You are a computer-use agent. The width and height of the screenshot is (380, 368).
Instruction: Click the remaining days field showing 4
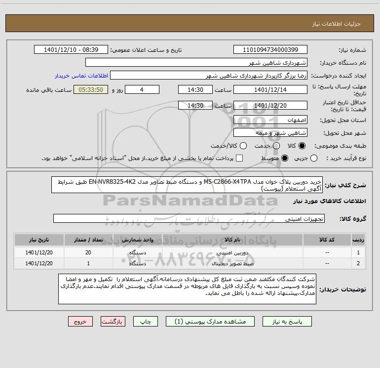coord(142,89)
